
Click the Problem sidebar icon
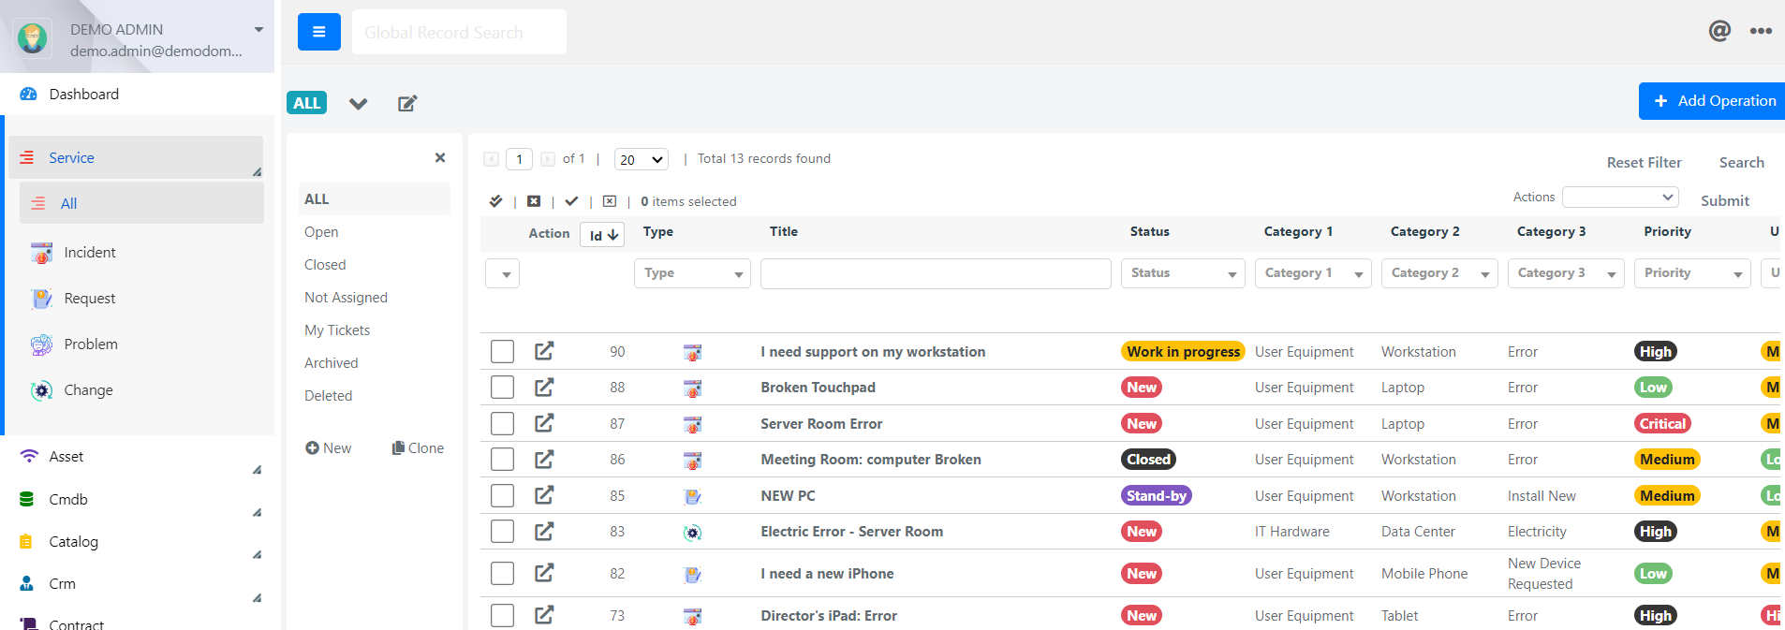[x=41, y=344]
